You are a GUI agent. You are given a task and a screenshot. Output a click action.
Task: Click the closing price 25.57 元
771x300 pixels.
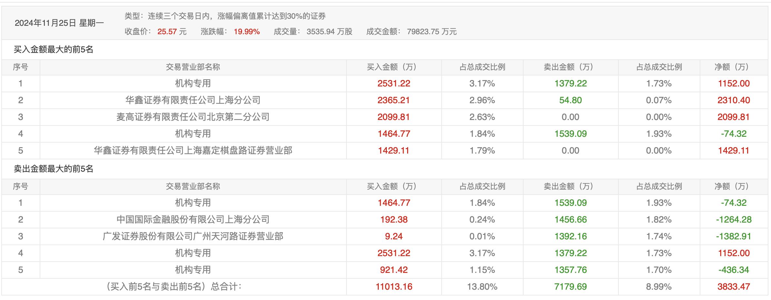pyautogui.click(x=172, y=32)
